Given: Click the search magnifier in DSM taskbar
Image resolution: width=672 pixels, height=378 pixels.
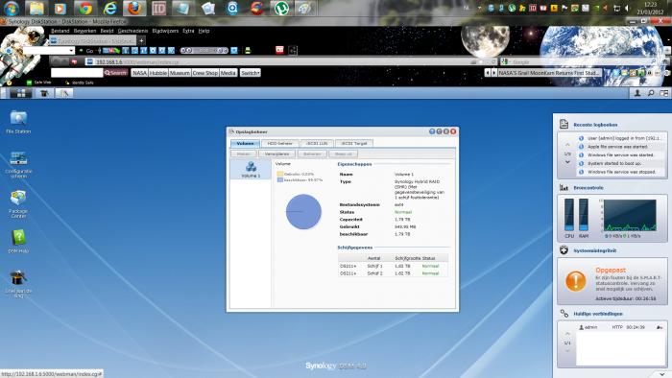Looking at the screenshot, I should (x=651, y=93).
